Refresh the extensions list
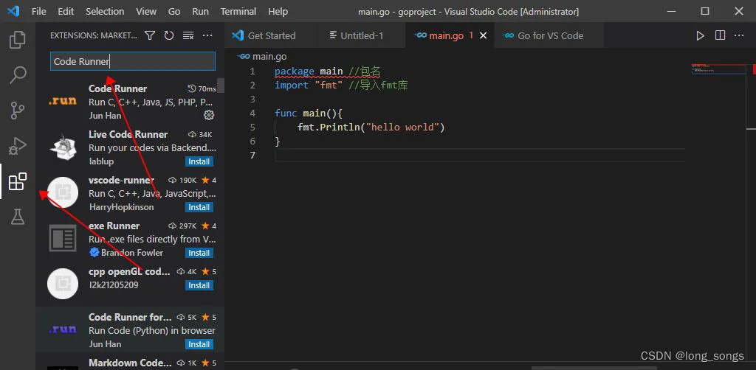The image size is (756, 370). point(169,35)
